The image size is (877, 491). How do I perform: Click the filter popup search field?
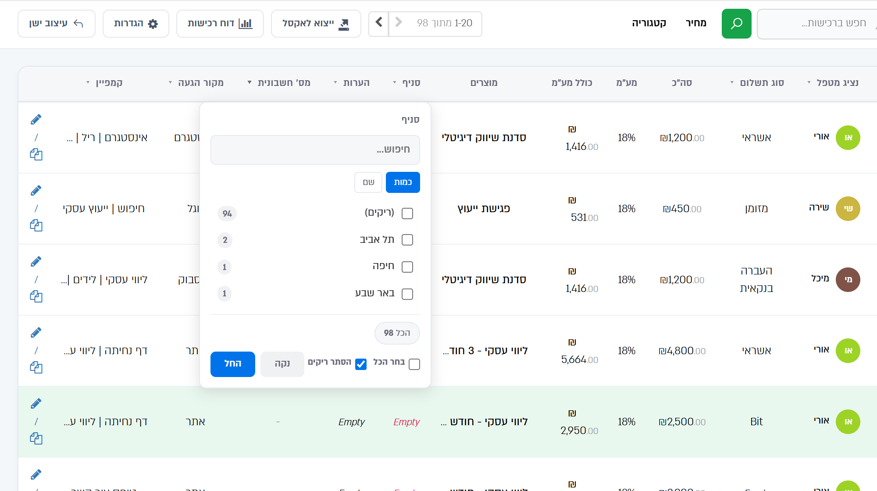315,150
